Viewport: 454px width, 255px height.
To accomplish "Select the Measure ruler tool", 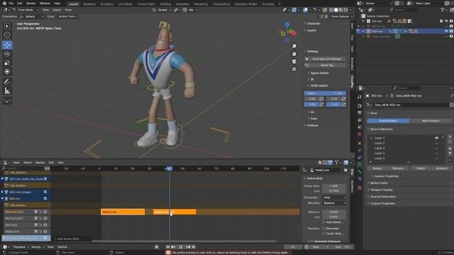I will (7, 91).
